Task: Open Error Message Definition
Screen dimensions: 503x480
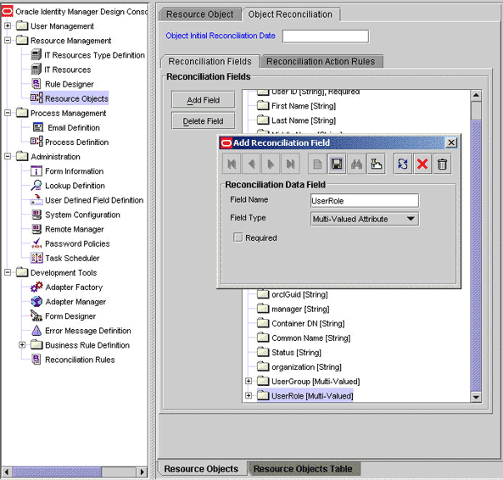Action: pyautogui.click(x=88, y=331)
